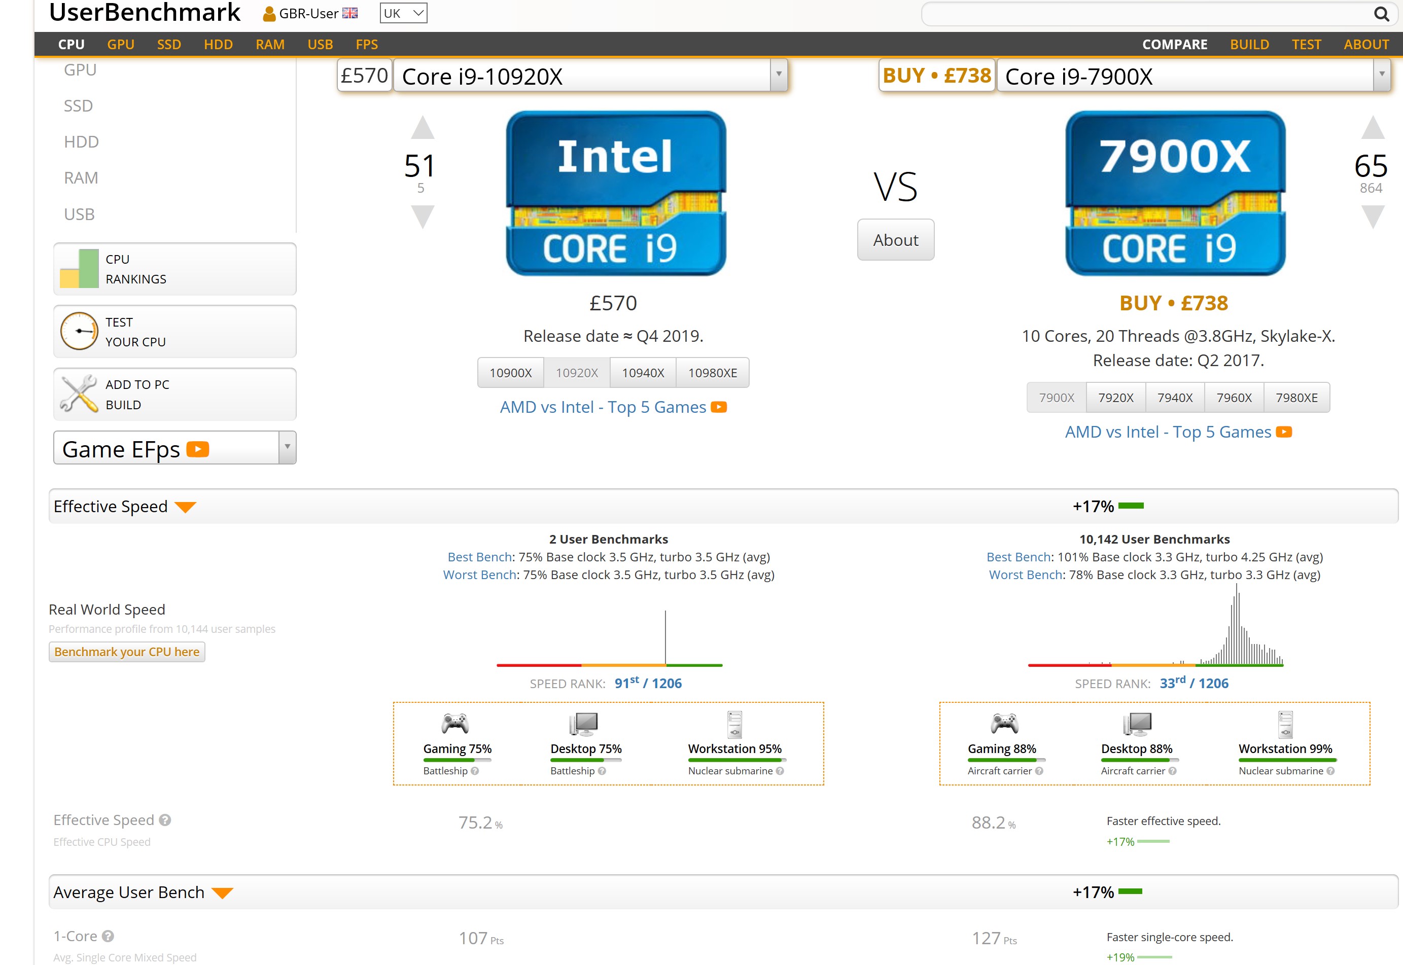Select the 7940X model button
1403x965 pixels.
coord(1175,397)
